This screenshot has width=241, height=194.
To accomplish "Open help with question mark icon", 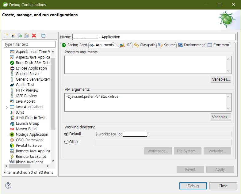I will [x=8, y=185].
